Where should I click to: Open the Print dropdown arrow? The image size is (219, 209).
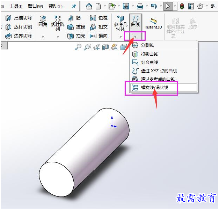(147, 6)
